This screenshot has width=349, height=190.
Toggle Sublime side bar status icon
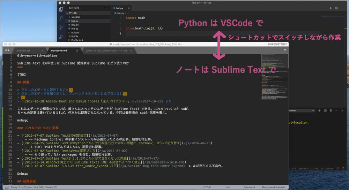[x=7, y=187]
